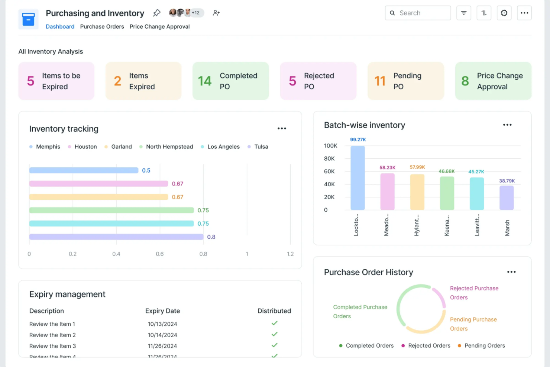Click the 10/14/2024 expiry date
The width and height of the screenshot is (550, 367).
coord(162,335)
